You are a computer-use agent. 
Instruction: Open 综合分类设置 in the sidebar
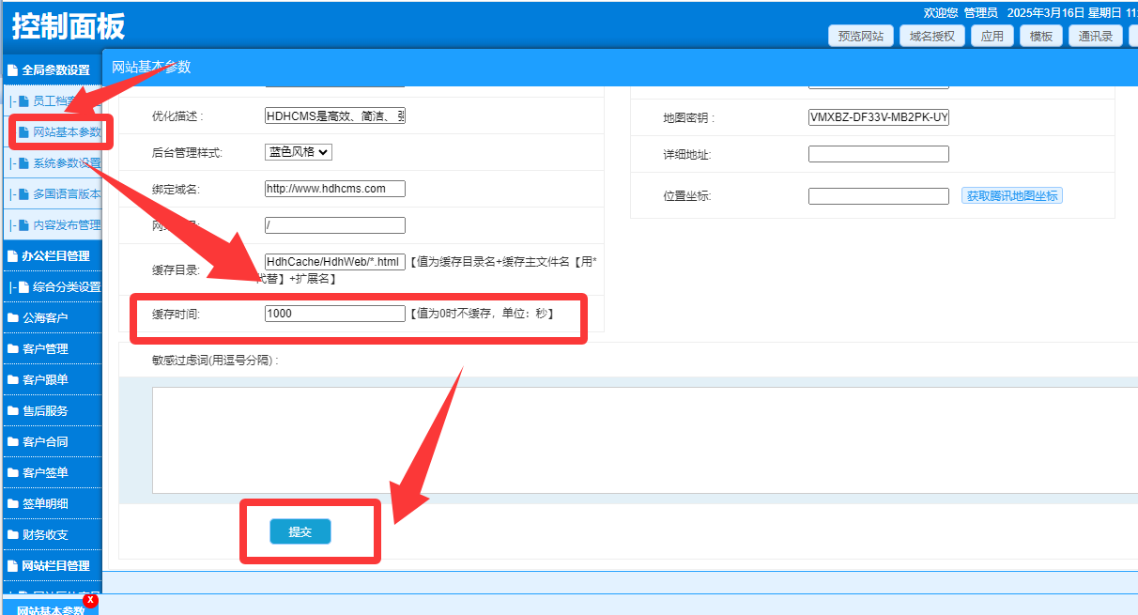coord(66,287)
